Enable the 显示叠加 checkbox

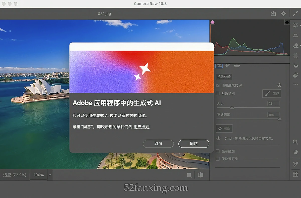(218, 151)
